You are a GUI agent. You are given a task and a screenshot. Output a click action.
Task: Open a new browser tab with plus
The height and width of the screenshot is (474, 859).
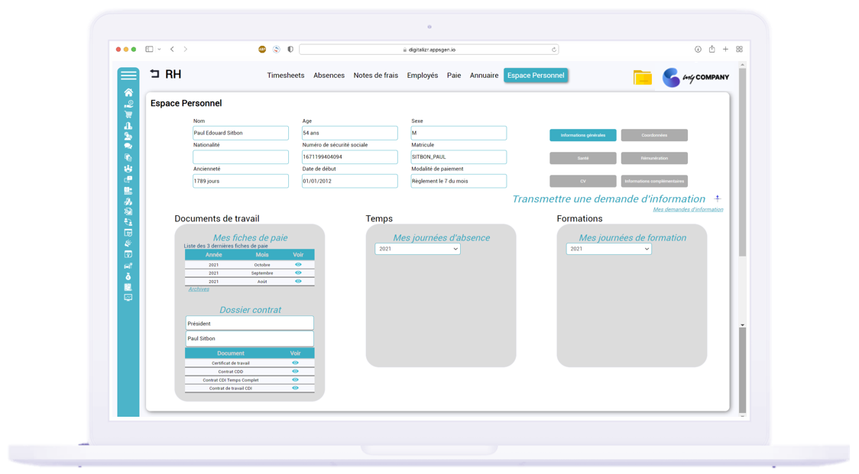click(x=725, y=50)
